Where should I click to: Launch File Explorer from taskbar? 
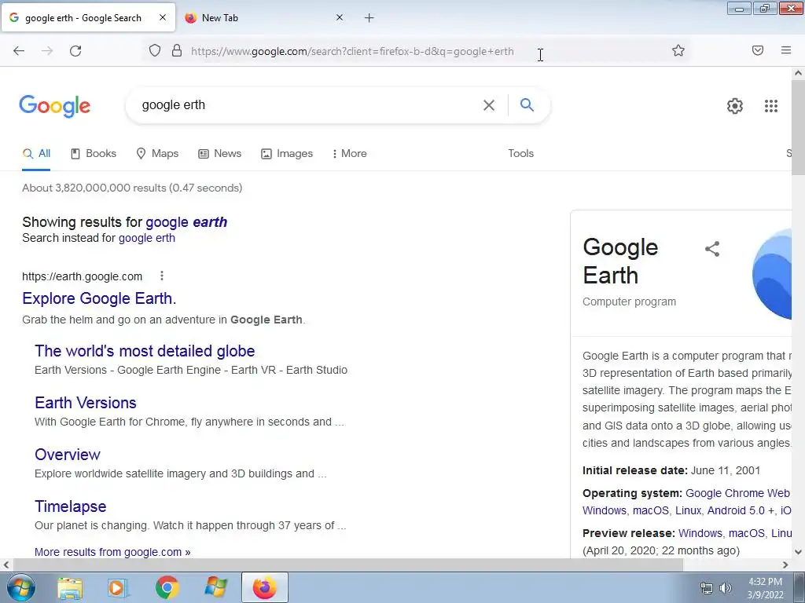click(x=70, y=588)
